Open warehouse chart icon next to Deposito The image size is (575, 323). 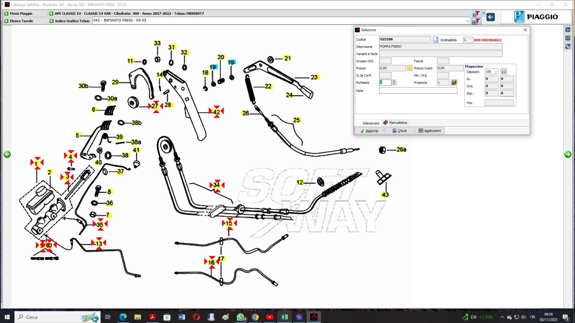503,72
